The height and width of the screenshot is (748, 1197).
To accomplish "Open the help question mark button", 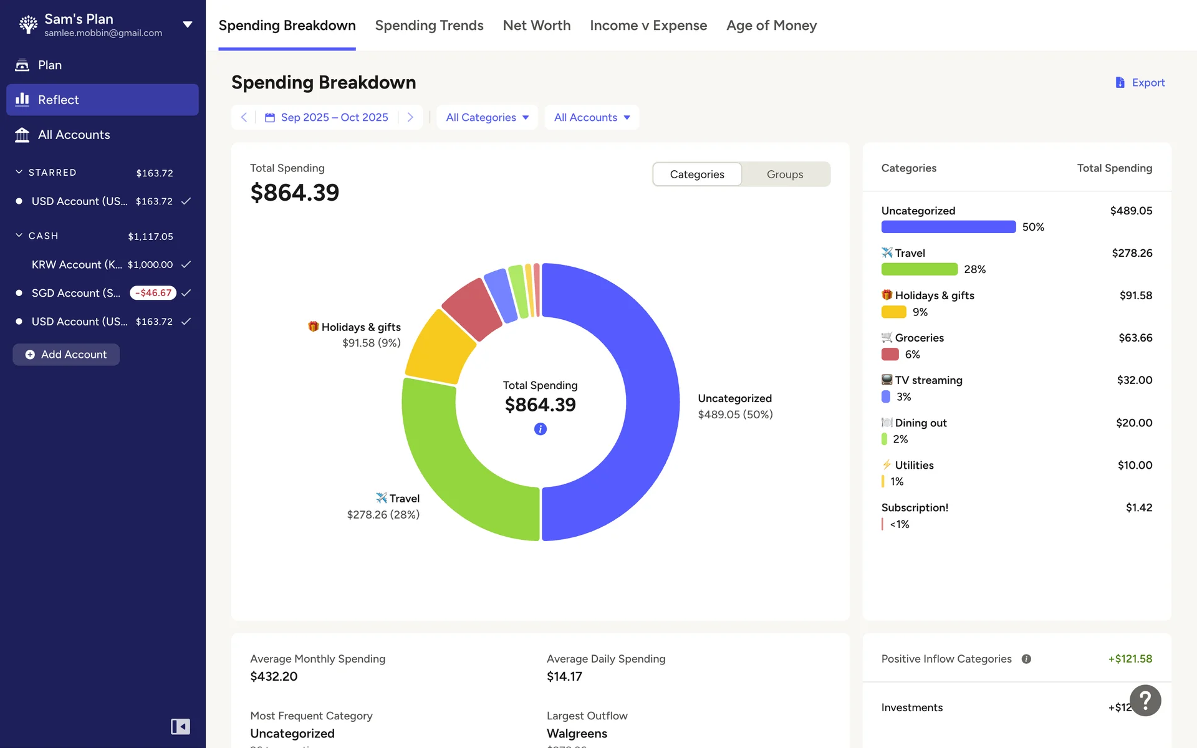I will [1145, 701].
